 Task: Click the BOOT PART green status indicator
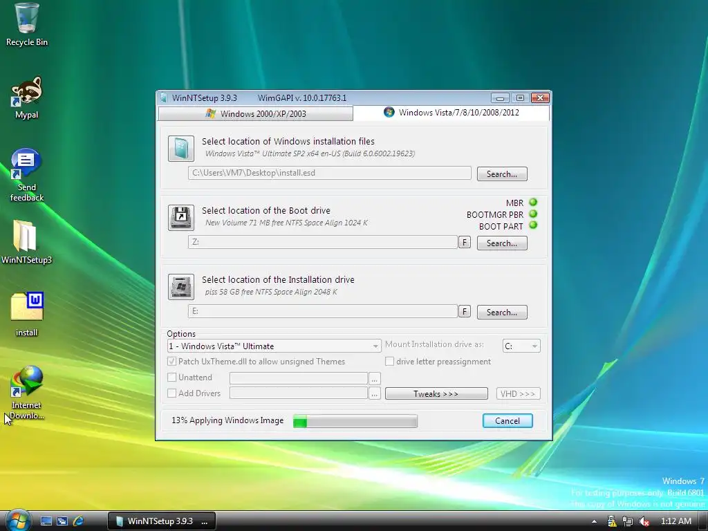click(533, 225)
